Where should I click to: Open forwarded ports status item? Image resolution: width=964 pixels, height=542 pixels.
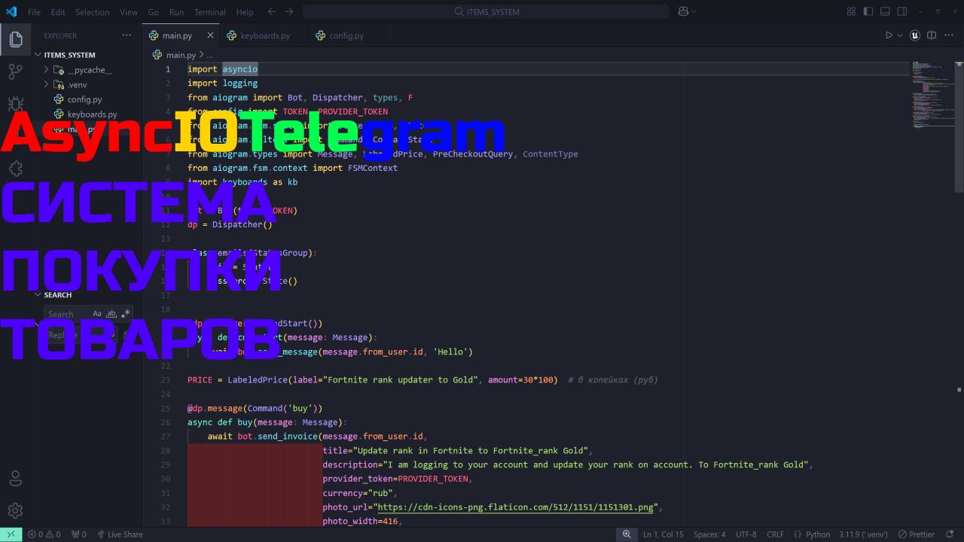(78, 534)
